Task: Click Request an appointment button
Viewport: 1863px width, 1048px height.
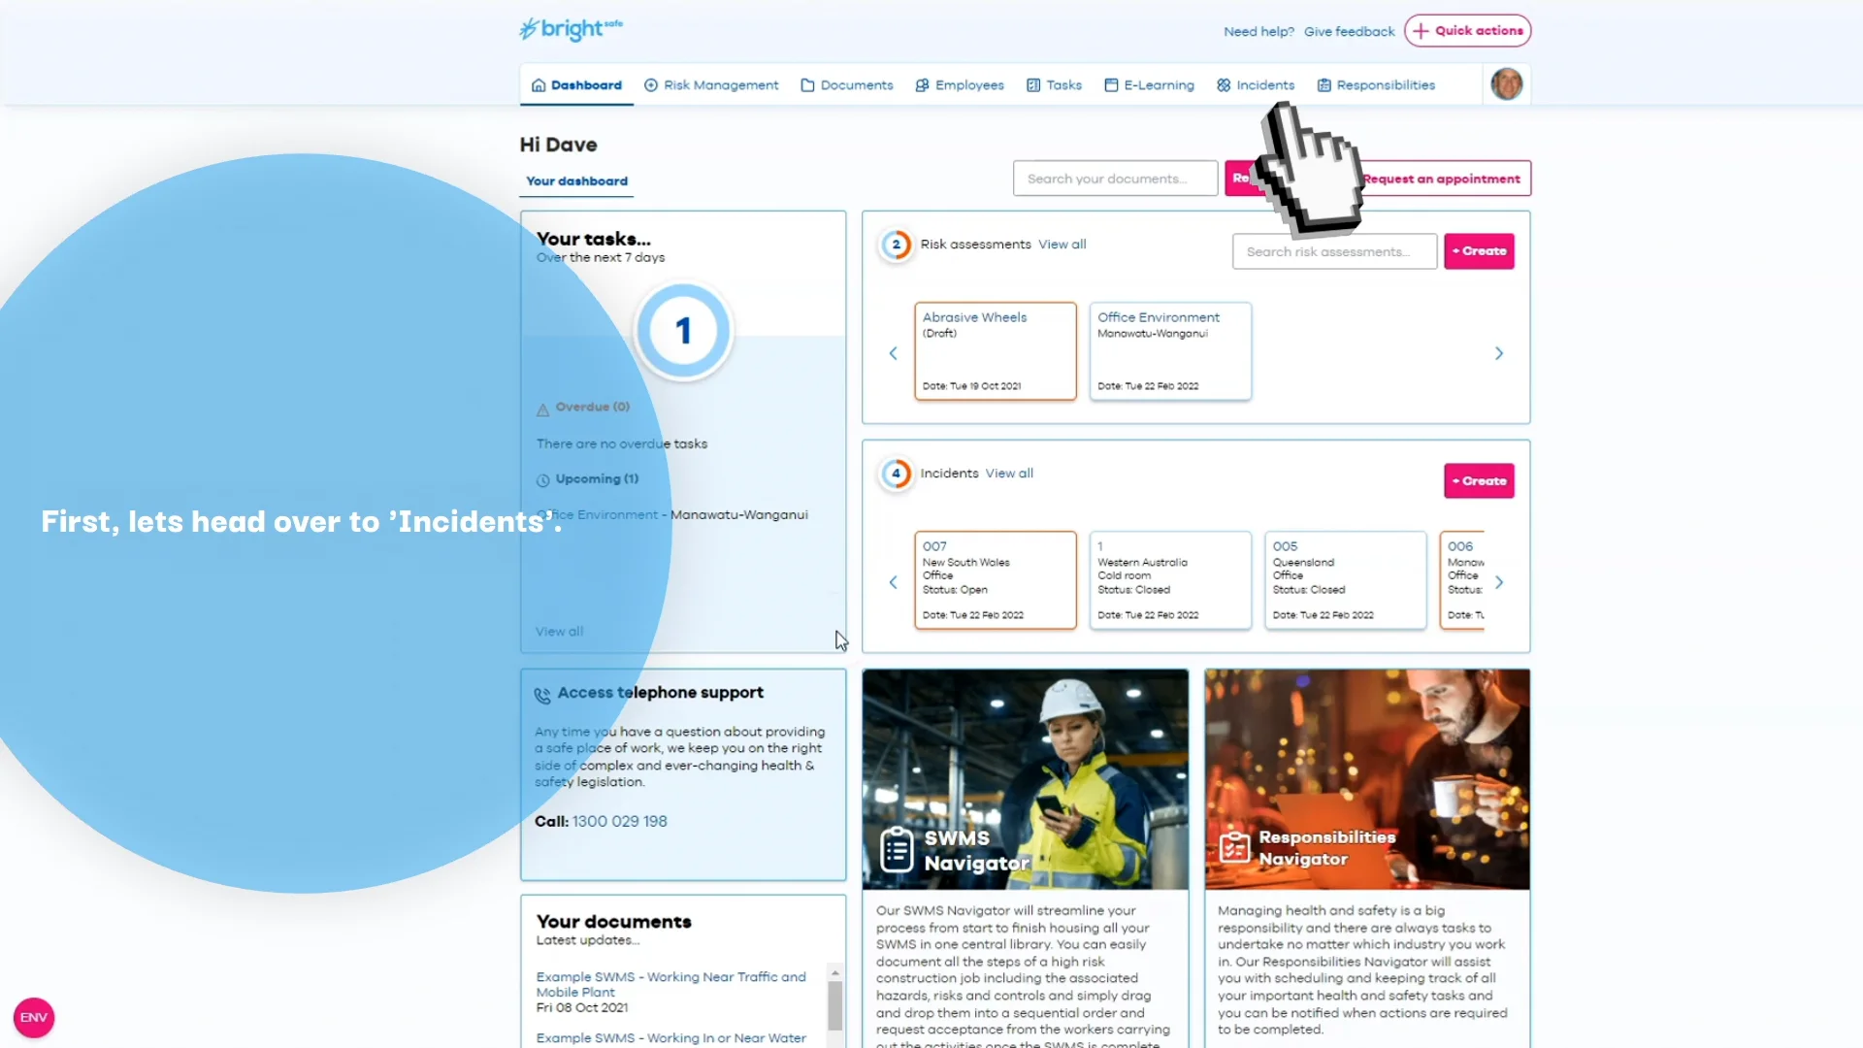Action: (1443, 179)
